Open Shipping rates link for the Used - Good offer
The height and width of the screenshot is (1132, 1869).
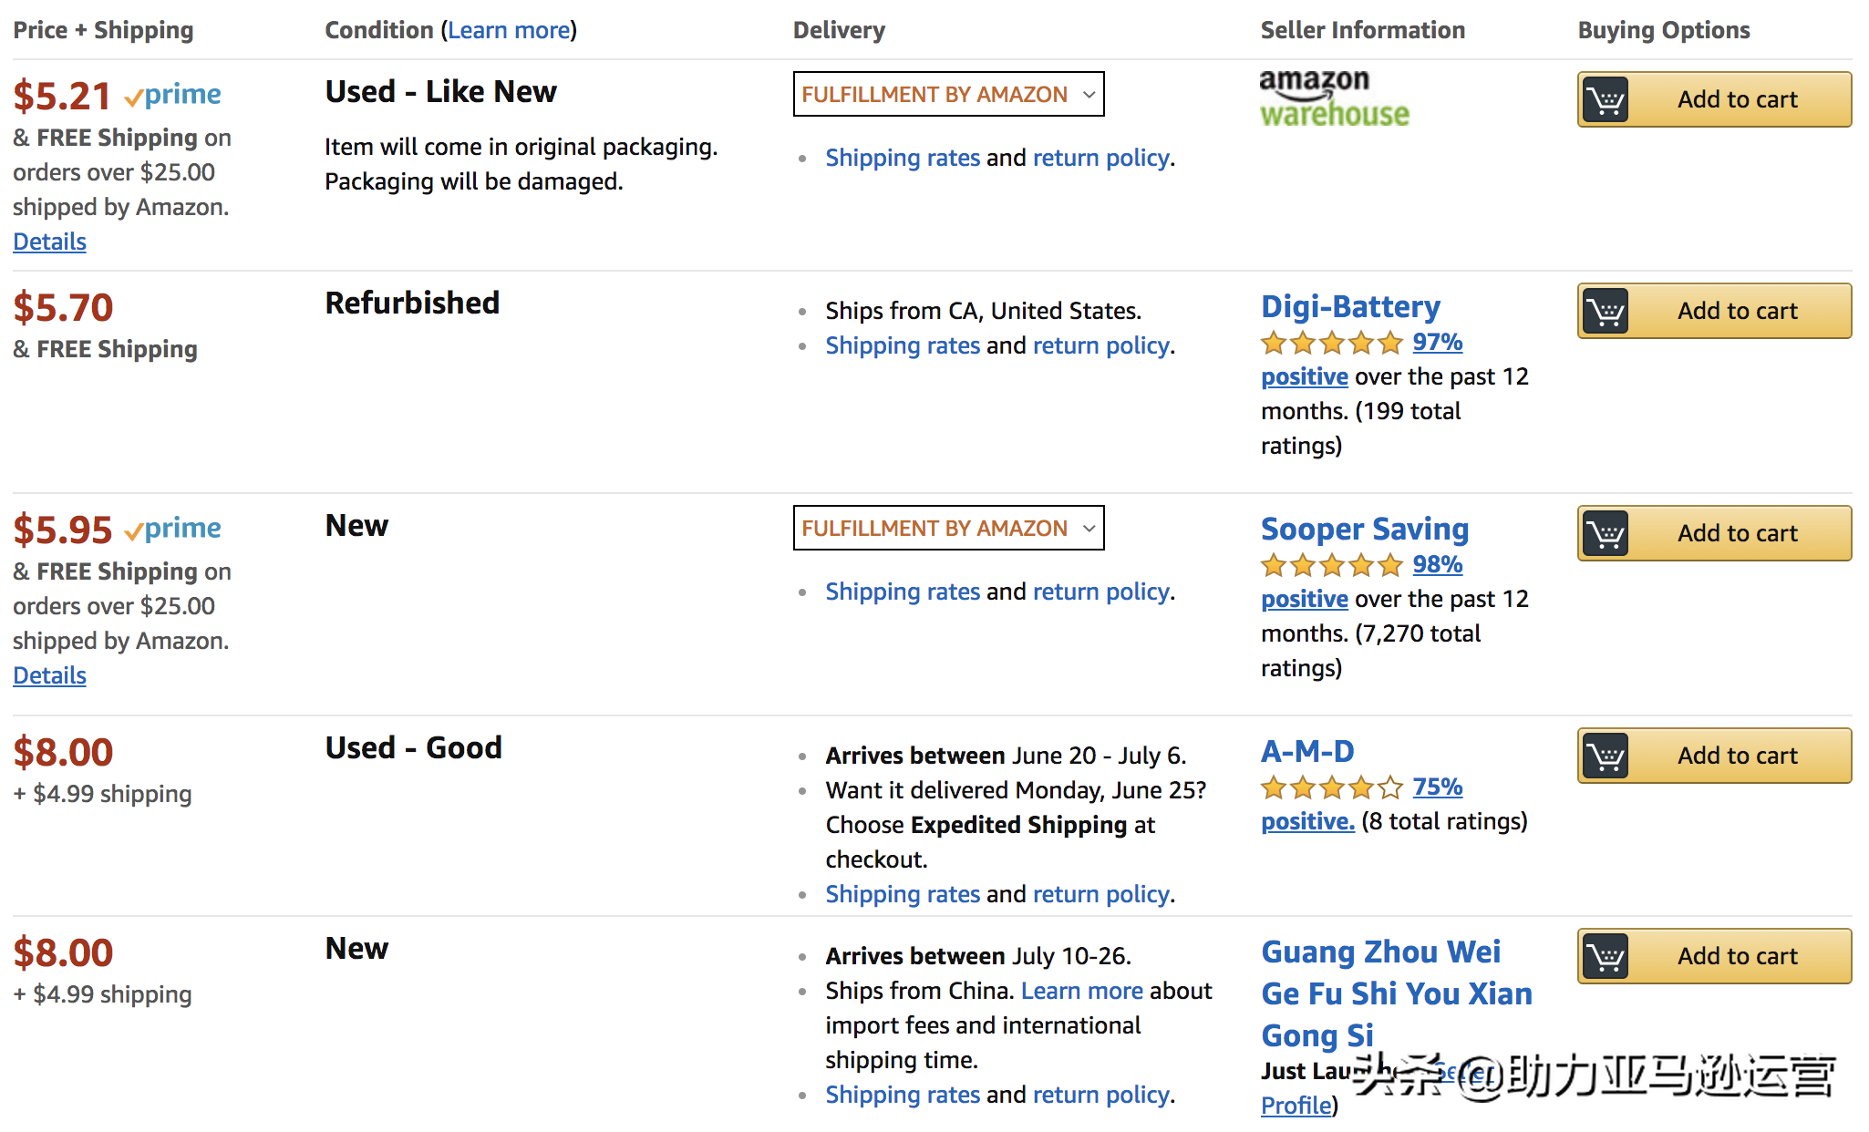pos(902,895)
